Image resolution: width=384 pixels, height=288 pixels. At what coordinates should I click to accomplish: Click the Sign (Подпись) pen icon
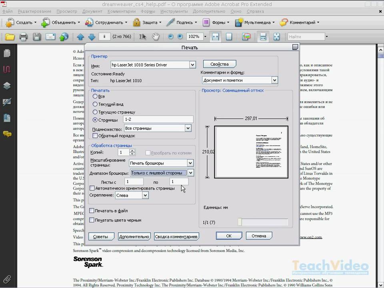click(170, 22)
